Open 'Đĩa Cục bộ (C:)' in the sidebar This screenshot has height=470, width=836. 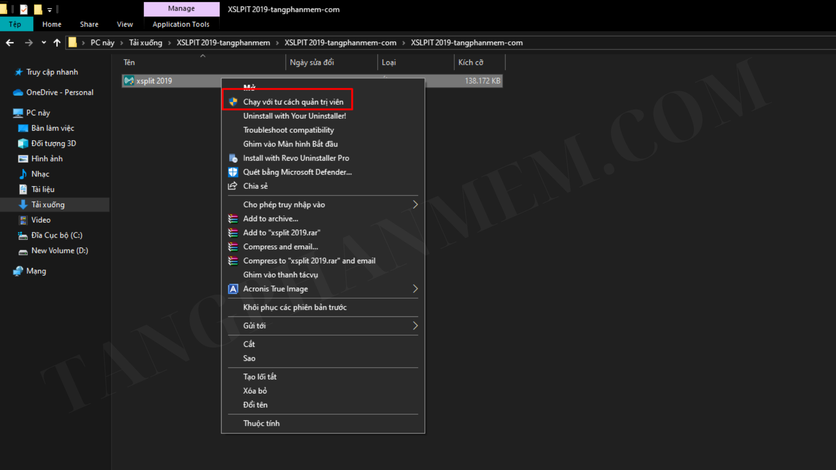57,235
